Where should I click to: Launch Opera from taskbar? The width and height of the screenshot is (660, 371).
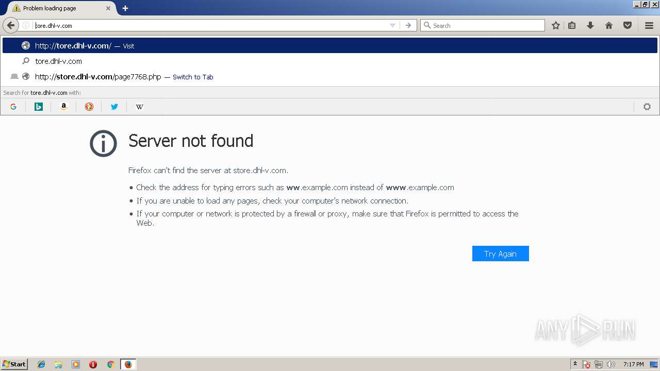click(93, 364)
